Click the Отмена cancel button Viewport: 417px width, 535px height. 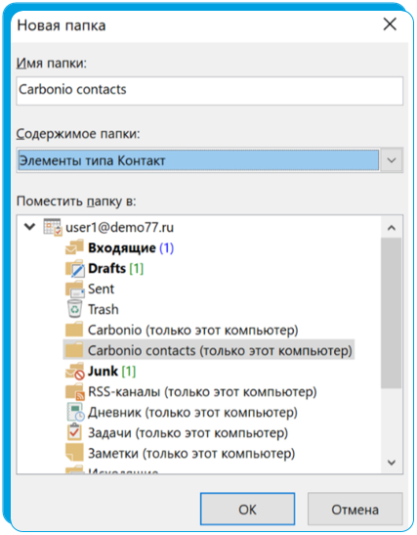click(x=354, y=509)
